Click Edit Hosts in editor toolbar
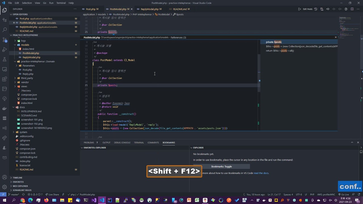 click(307, 9)
